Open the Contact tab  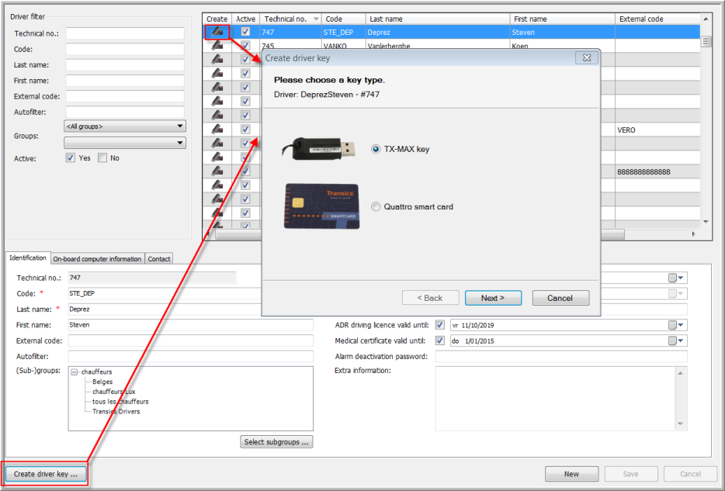point(159,259)
